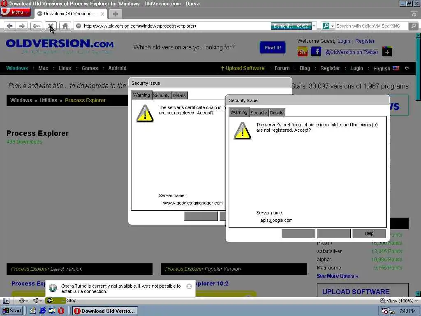This screenshot has width=421, height=316.
Task: Click the Utilities breadcrumb
Action: [x=49, y=100]
